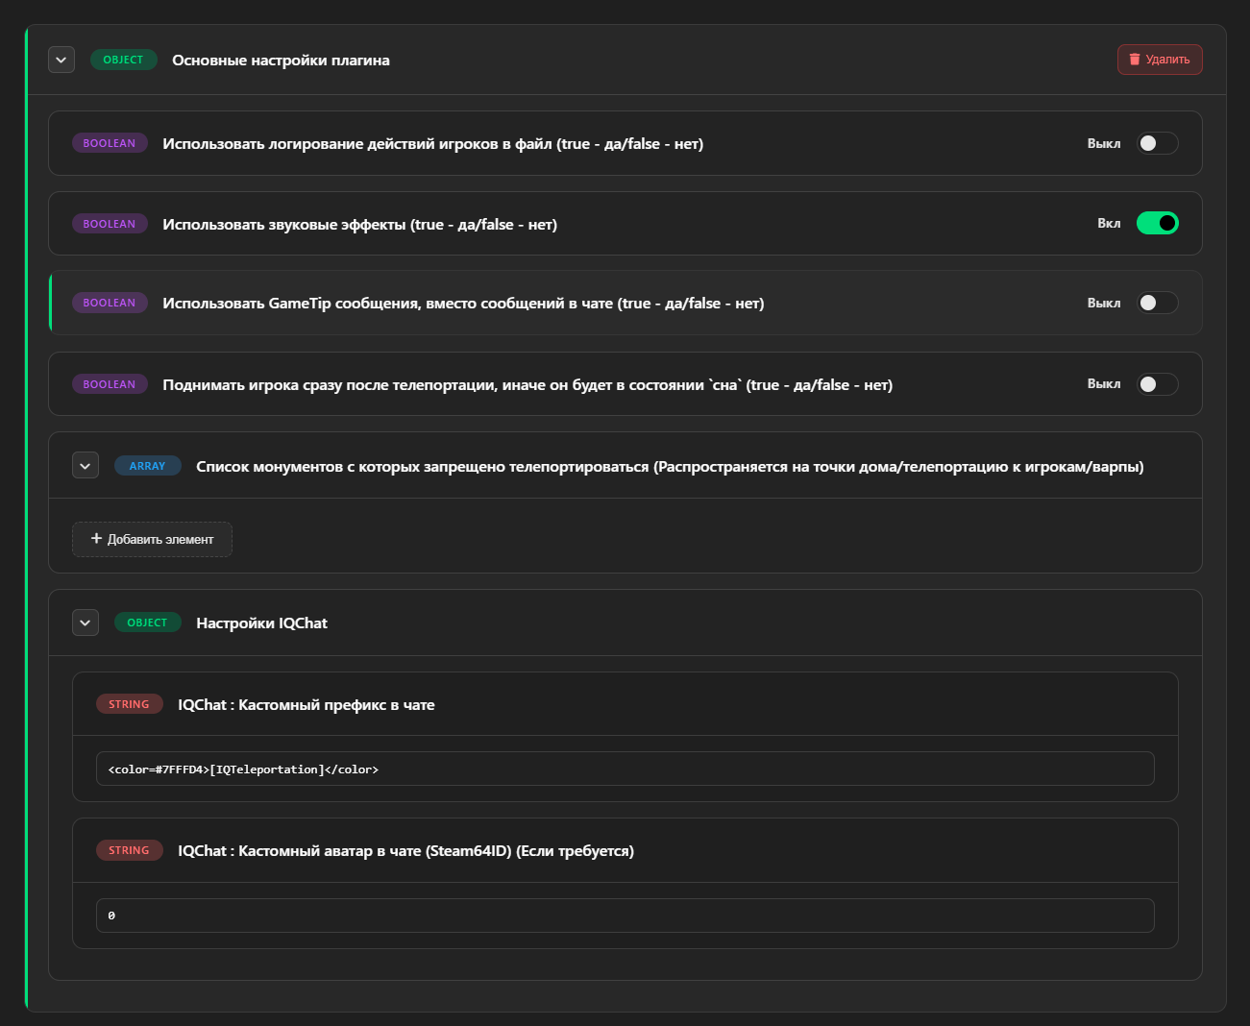Click the STRING badge for Кастомный аватар
The image size is (1250, 1026).
point(129,850)
